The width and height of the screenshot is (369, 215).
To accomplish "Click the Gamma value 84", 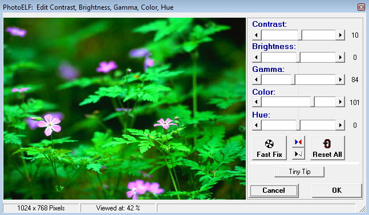I will 355,80.
